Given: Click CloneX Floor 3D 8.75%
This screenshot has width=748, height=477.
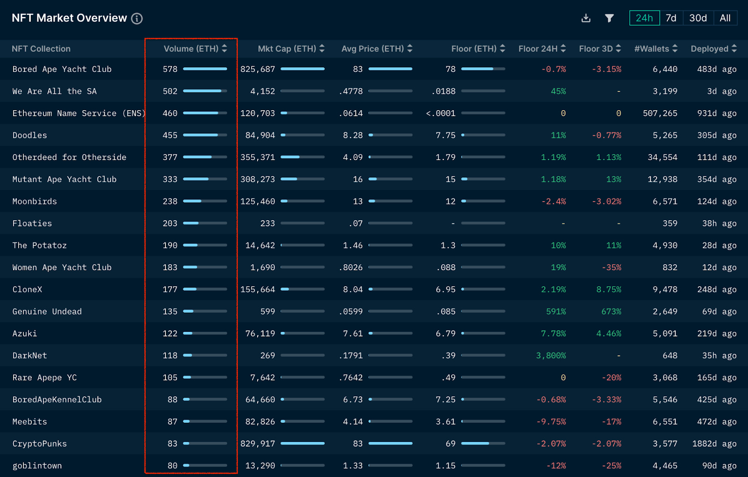Looking at the screenshot, I should [x=609, y=289].
